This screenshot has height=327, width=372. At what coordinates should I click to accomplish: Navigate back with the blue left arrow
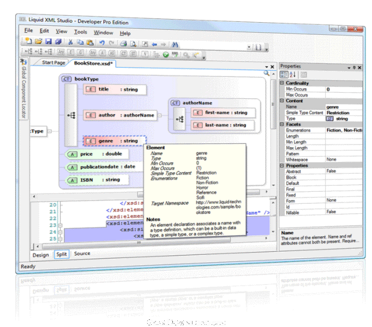click(x=154, y=44)
